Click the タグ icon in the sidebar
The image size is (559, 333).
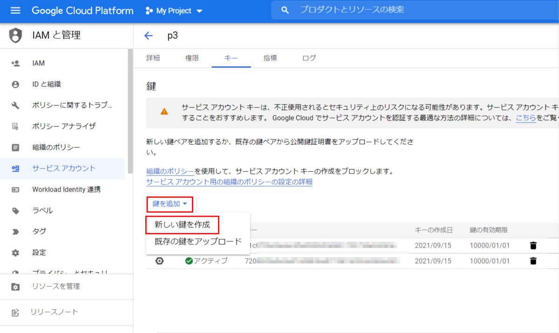tap(15, 231)
